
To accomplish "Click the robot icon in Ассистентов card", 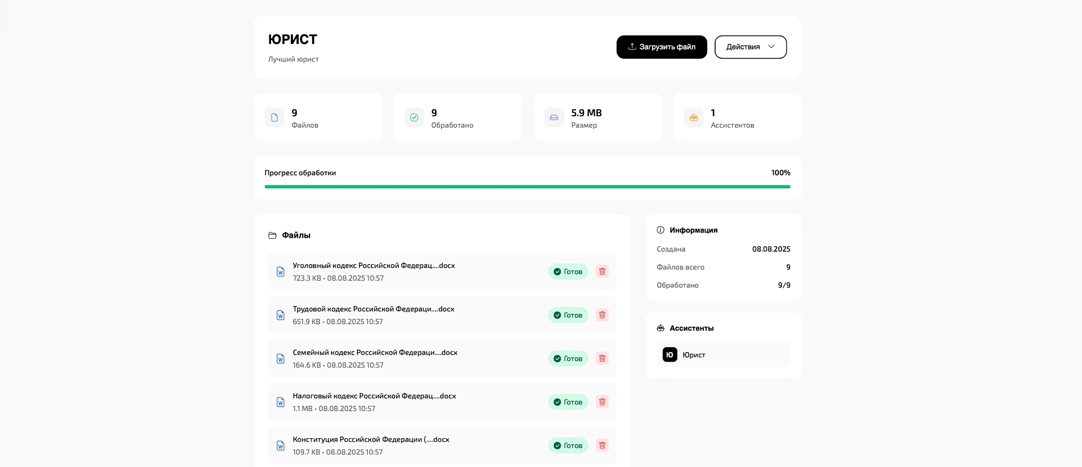I will (x=694, y=118).
